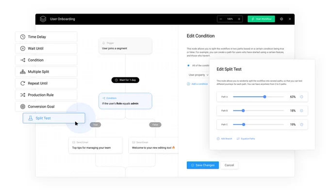Screen dimensions: 330x192
Task: Click the layers logo icon next to User Onboarding
Action: point(43,19)
